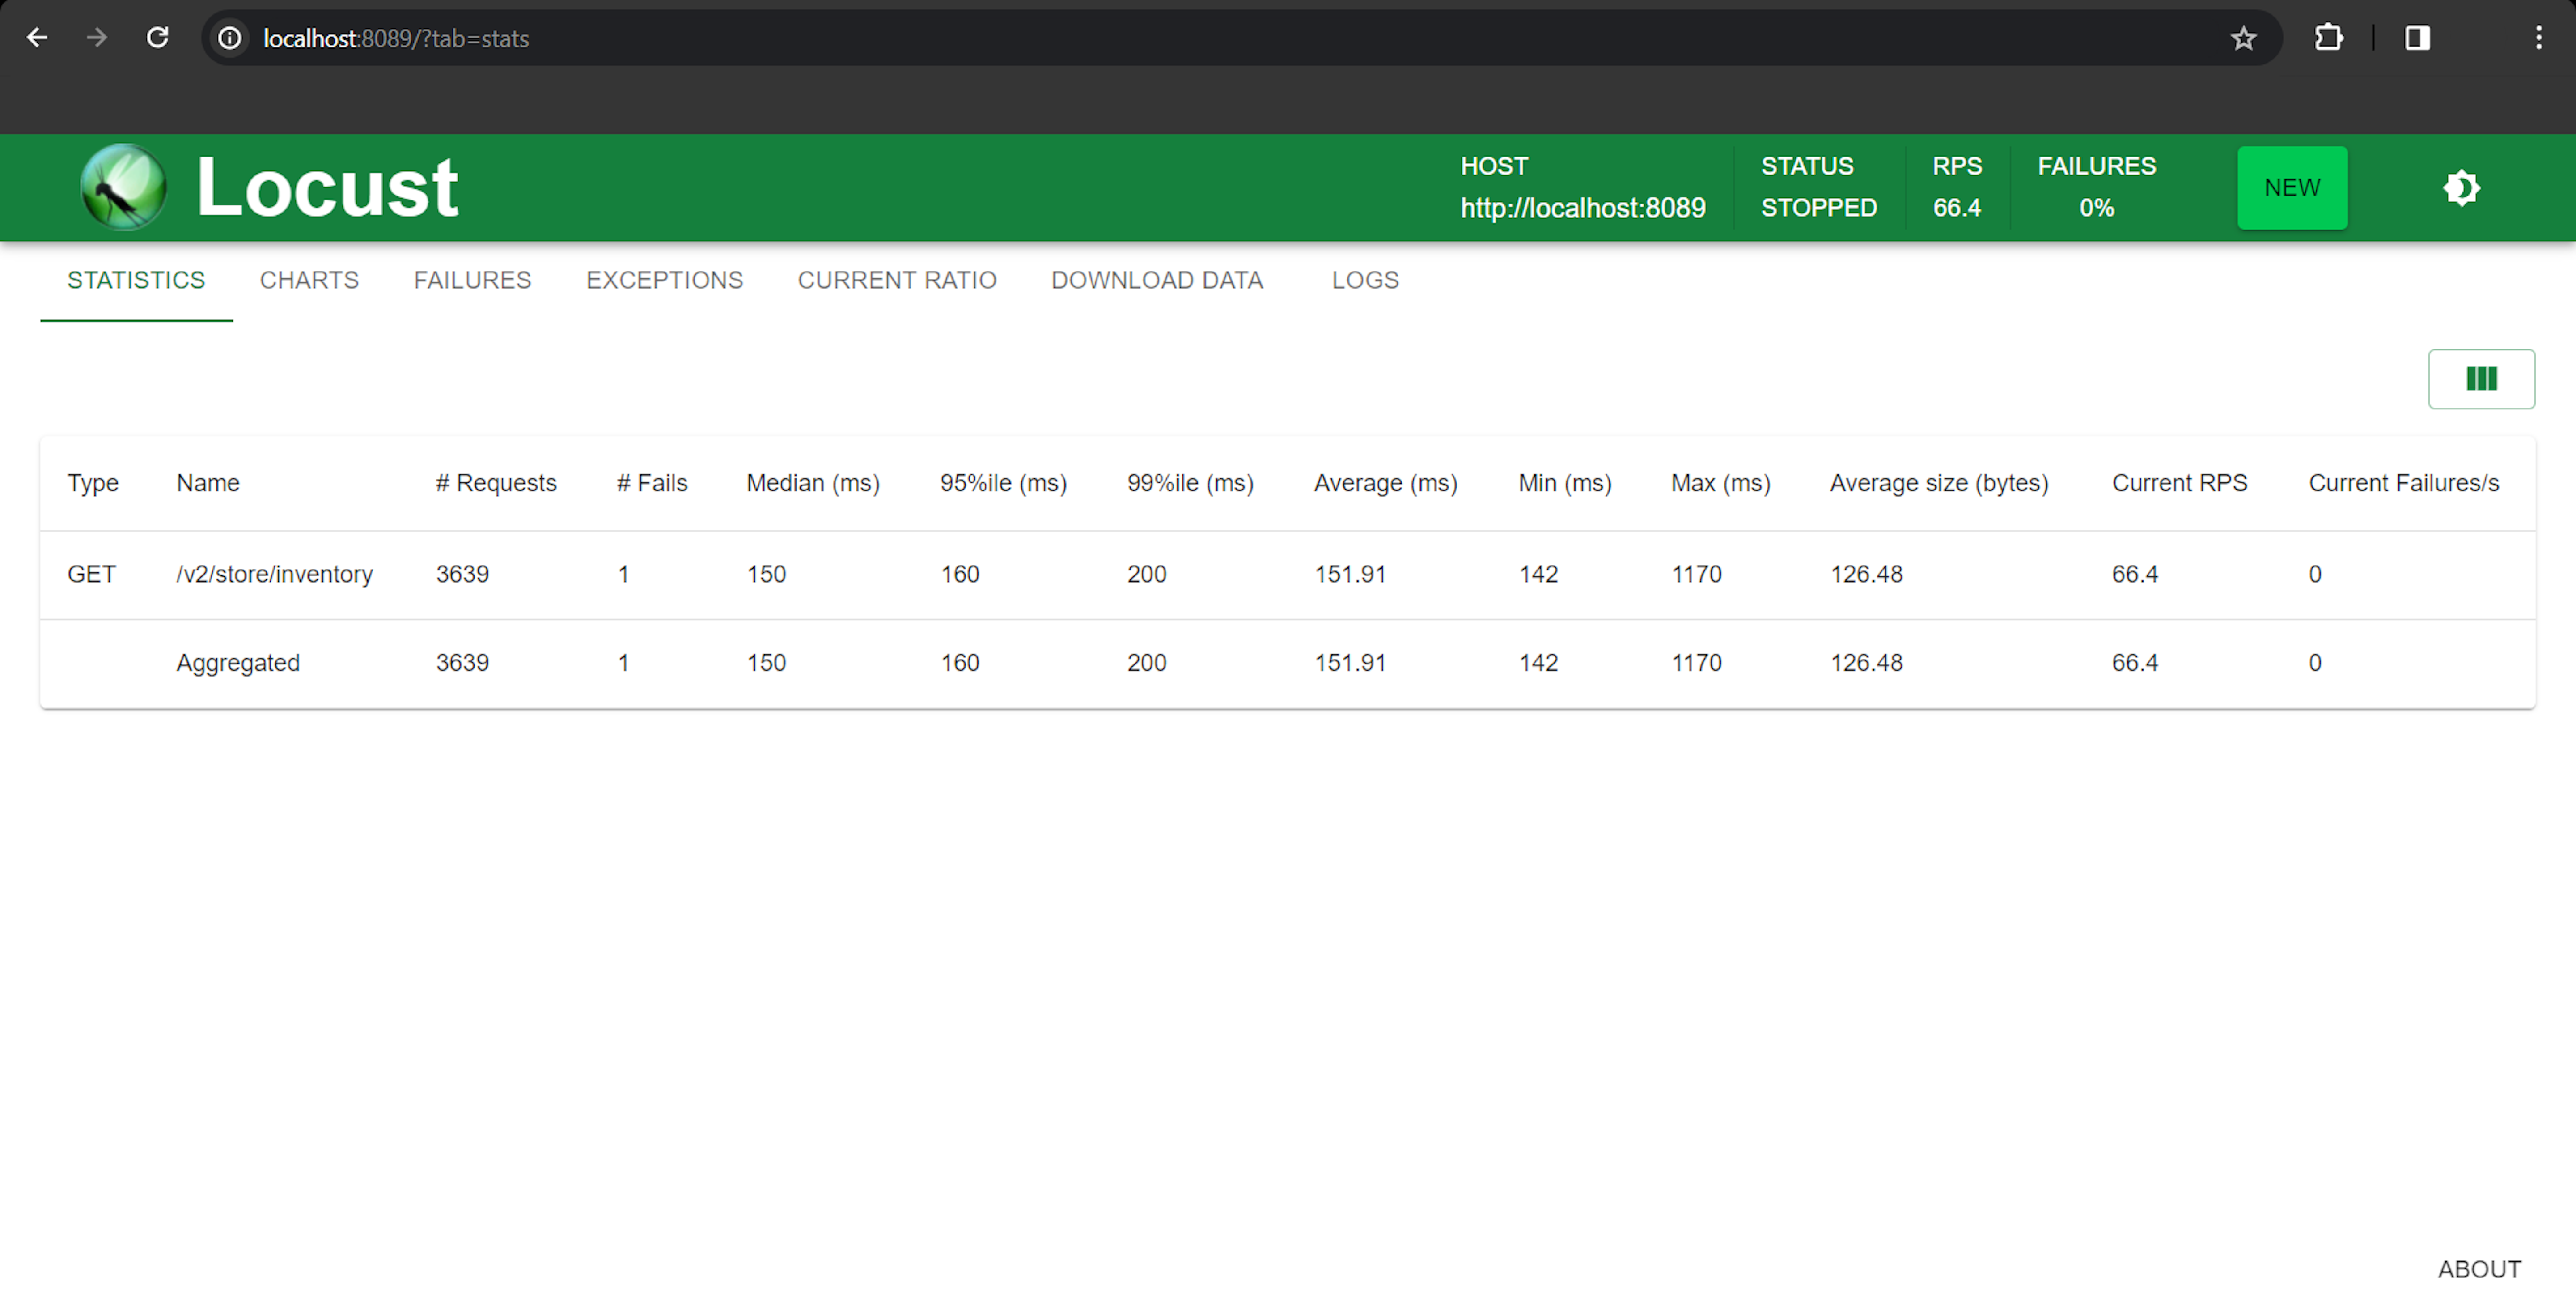2576x1294 pixels.
Task: Click the site information icon in address bar
Action: coord(230,38)
